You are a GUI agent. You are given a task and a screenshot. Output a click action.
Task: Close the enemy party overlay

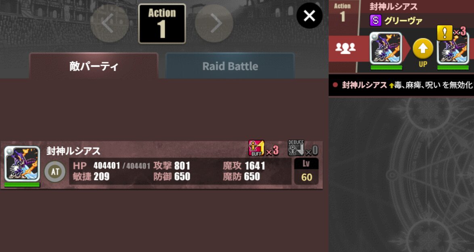pos(310,16)
